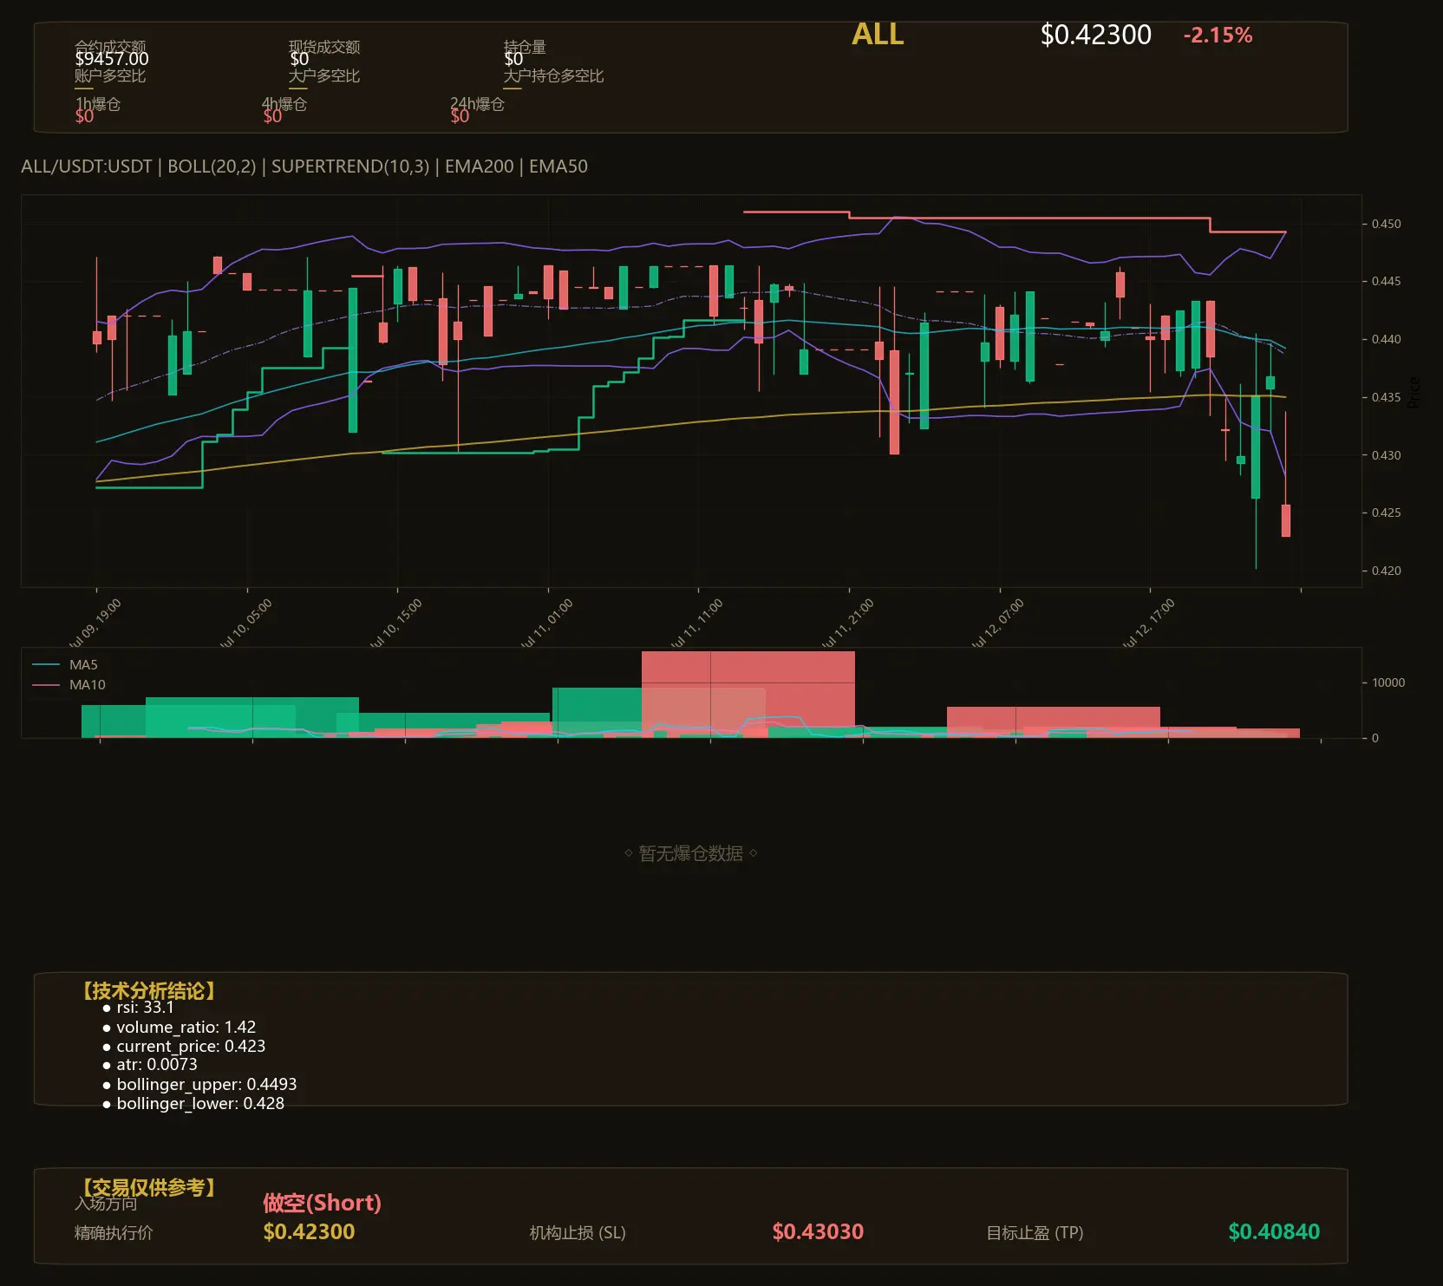Toggle MA10 legend entry in volume chart
The width and height of the screenshot is (1443, 1286).
(x=69, y=685)
